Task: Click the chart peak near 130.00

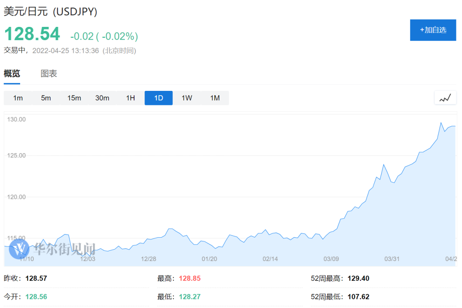Action: pyautogui.click(x=441, y=123)
